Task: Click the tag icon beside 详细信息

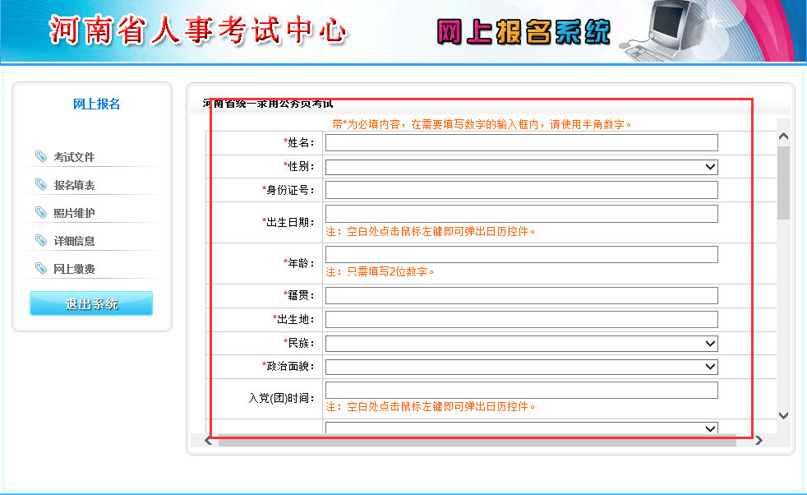Action: [41, 240]
